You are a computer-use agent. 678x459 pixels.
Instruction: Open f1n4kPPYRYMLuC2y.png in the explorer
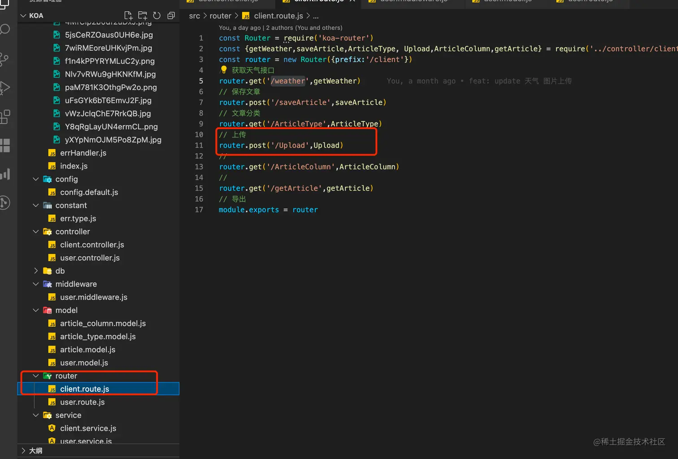click(x=110, y=61)
